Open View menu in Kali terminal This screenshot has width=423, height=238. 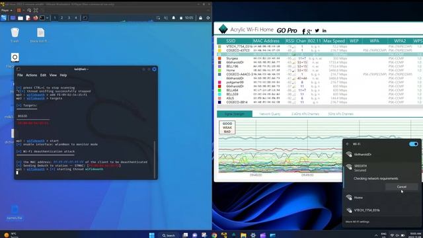[53, 75]
